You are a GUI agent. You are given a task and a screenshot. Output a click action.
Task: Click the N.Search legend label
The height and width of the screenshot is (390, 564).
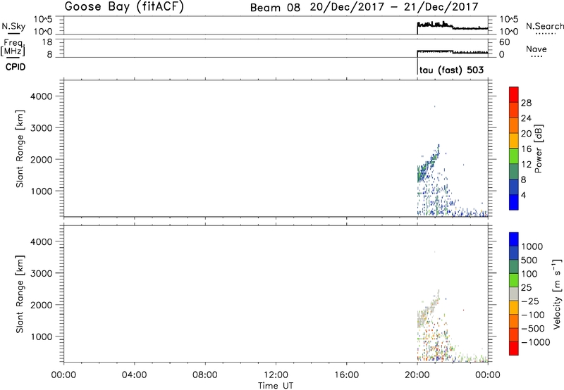point(545,26)
